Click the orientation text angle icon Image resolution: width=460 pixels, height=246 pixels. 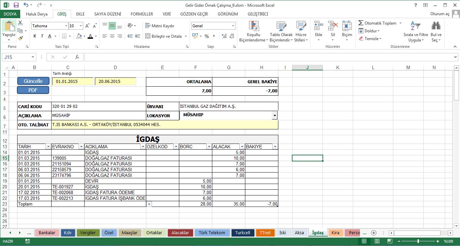[130, 26]
